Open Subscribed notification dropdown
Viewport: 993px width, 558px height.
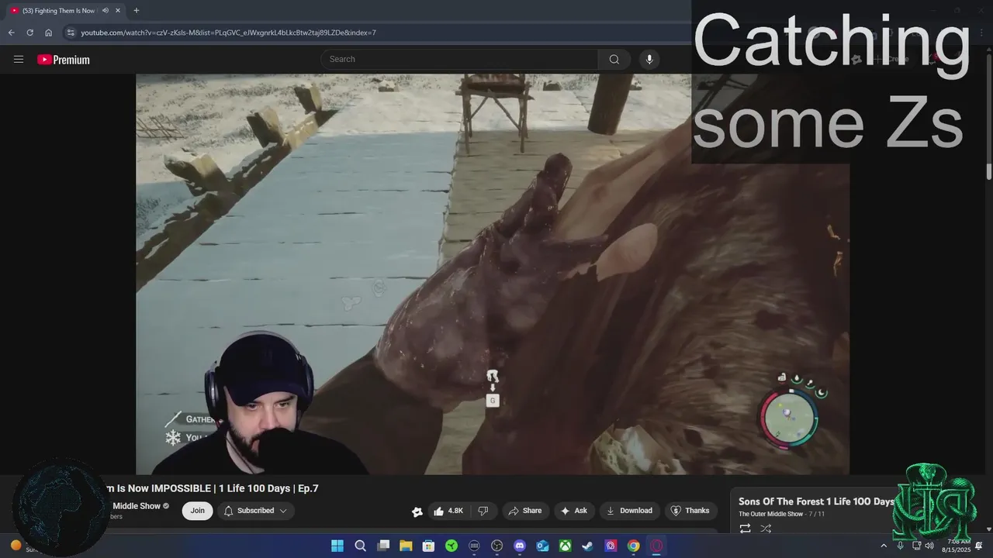tap(255, 511)
